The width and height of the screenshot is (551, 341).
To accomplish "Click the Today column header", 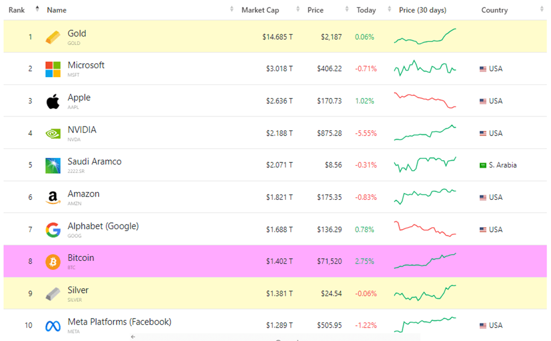I will click(x=366, y=10).
